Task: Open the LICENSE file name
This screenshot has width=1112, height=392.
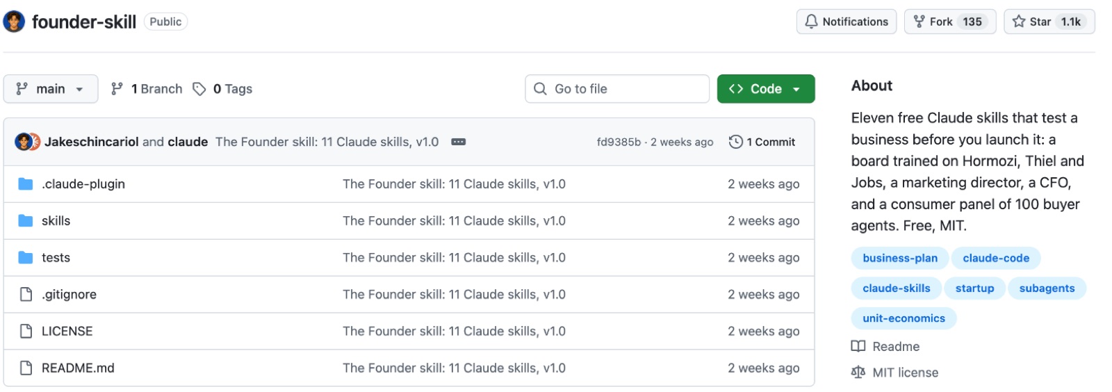Action: point(67,332)
